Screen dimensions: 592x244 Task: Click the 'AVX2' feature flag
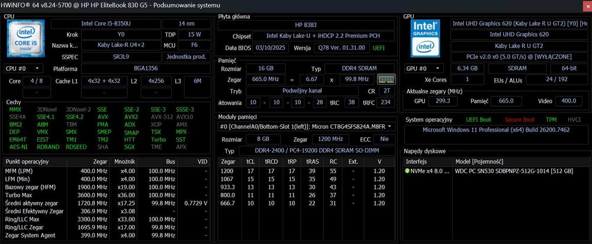(131, 117)
